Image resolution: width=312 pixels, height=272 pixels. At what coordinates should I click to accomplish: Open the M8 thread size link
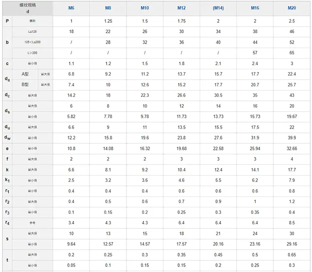tap(108, 8)
